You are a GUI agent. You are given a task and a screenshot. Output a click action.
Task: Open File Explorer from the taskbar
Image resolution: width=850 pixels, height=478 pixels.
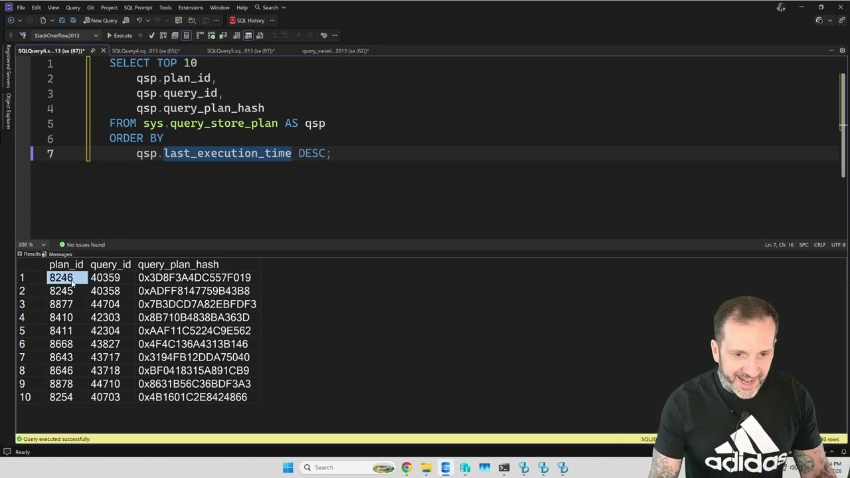click(426, 467)
